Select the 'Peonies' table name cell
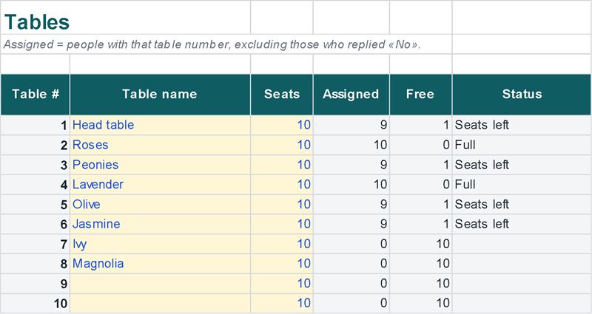The height and width of the screenshot is (314, 592). pos(160,165)
